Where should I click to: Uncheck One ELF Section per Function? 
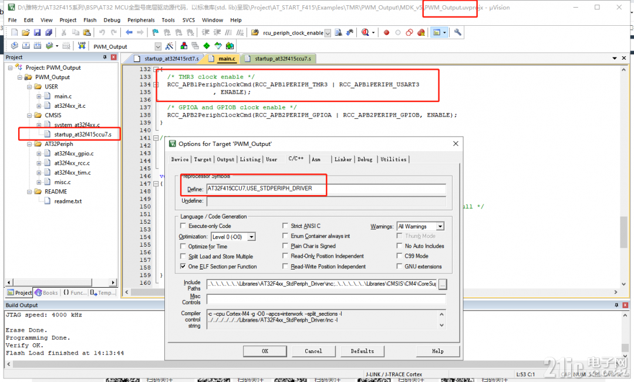[183, 266]
